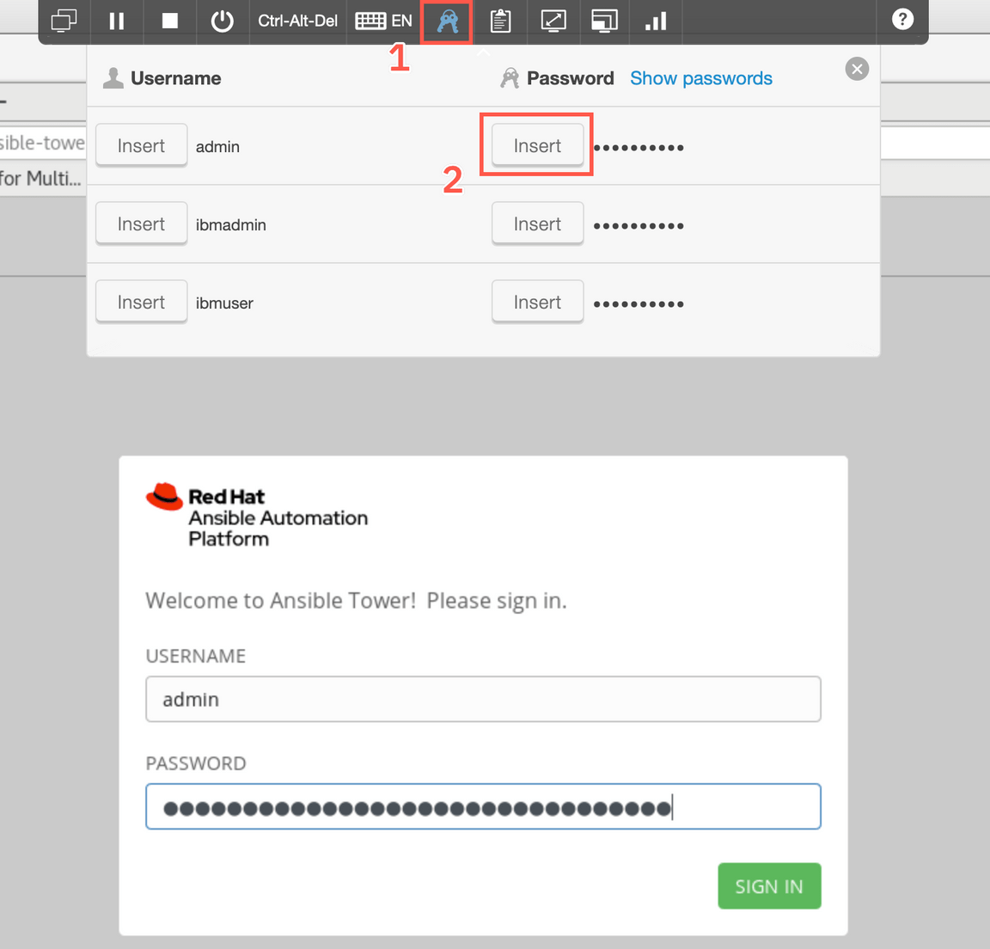Click the 'admin' username text in panel
Viewport: 990px width, 949px height.
(x=217, y=146)
